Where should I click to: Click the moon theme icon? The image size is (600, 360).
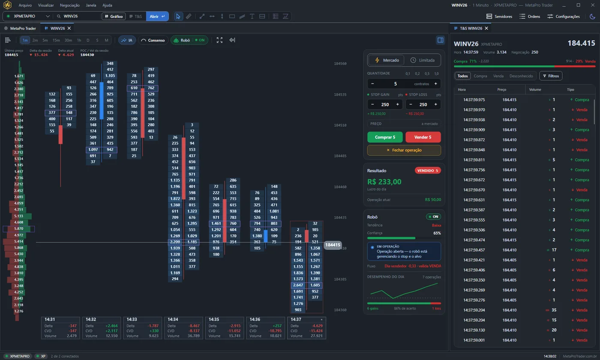point(592,16)
